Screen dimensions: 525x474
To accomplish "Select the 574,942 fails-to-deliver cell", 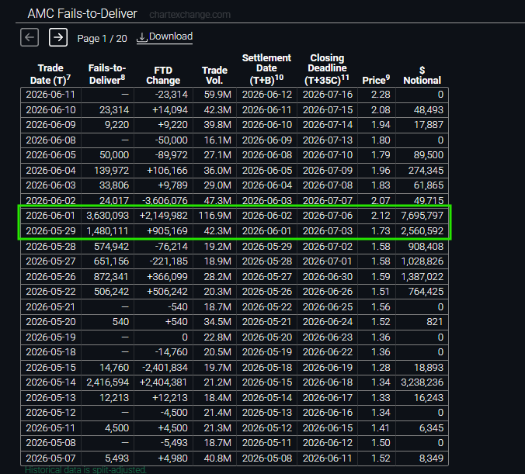I will (107, 247).
